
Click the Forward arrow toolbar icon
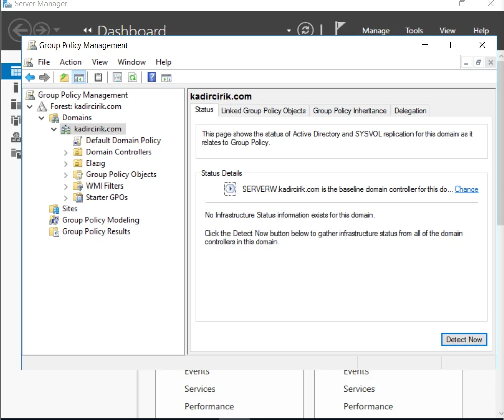point(44,77)
